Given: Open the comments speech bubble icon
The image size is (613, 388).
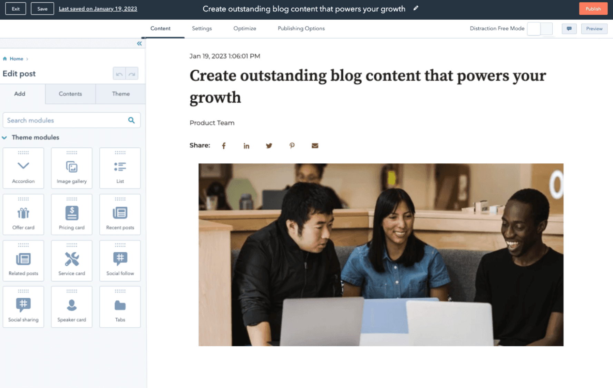Looking at the screenshot, I should pos(569,29).
